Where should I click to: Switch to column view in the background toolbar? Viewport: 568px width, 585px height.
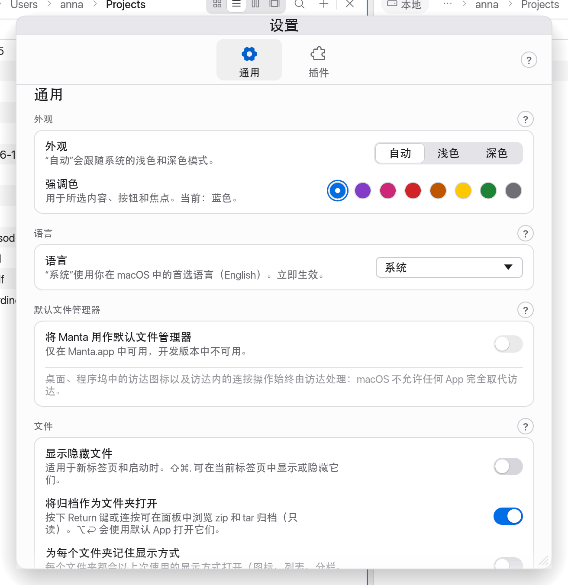255,4
